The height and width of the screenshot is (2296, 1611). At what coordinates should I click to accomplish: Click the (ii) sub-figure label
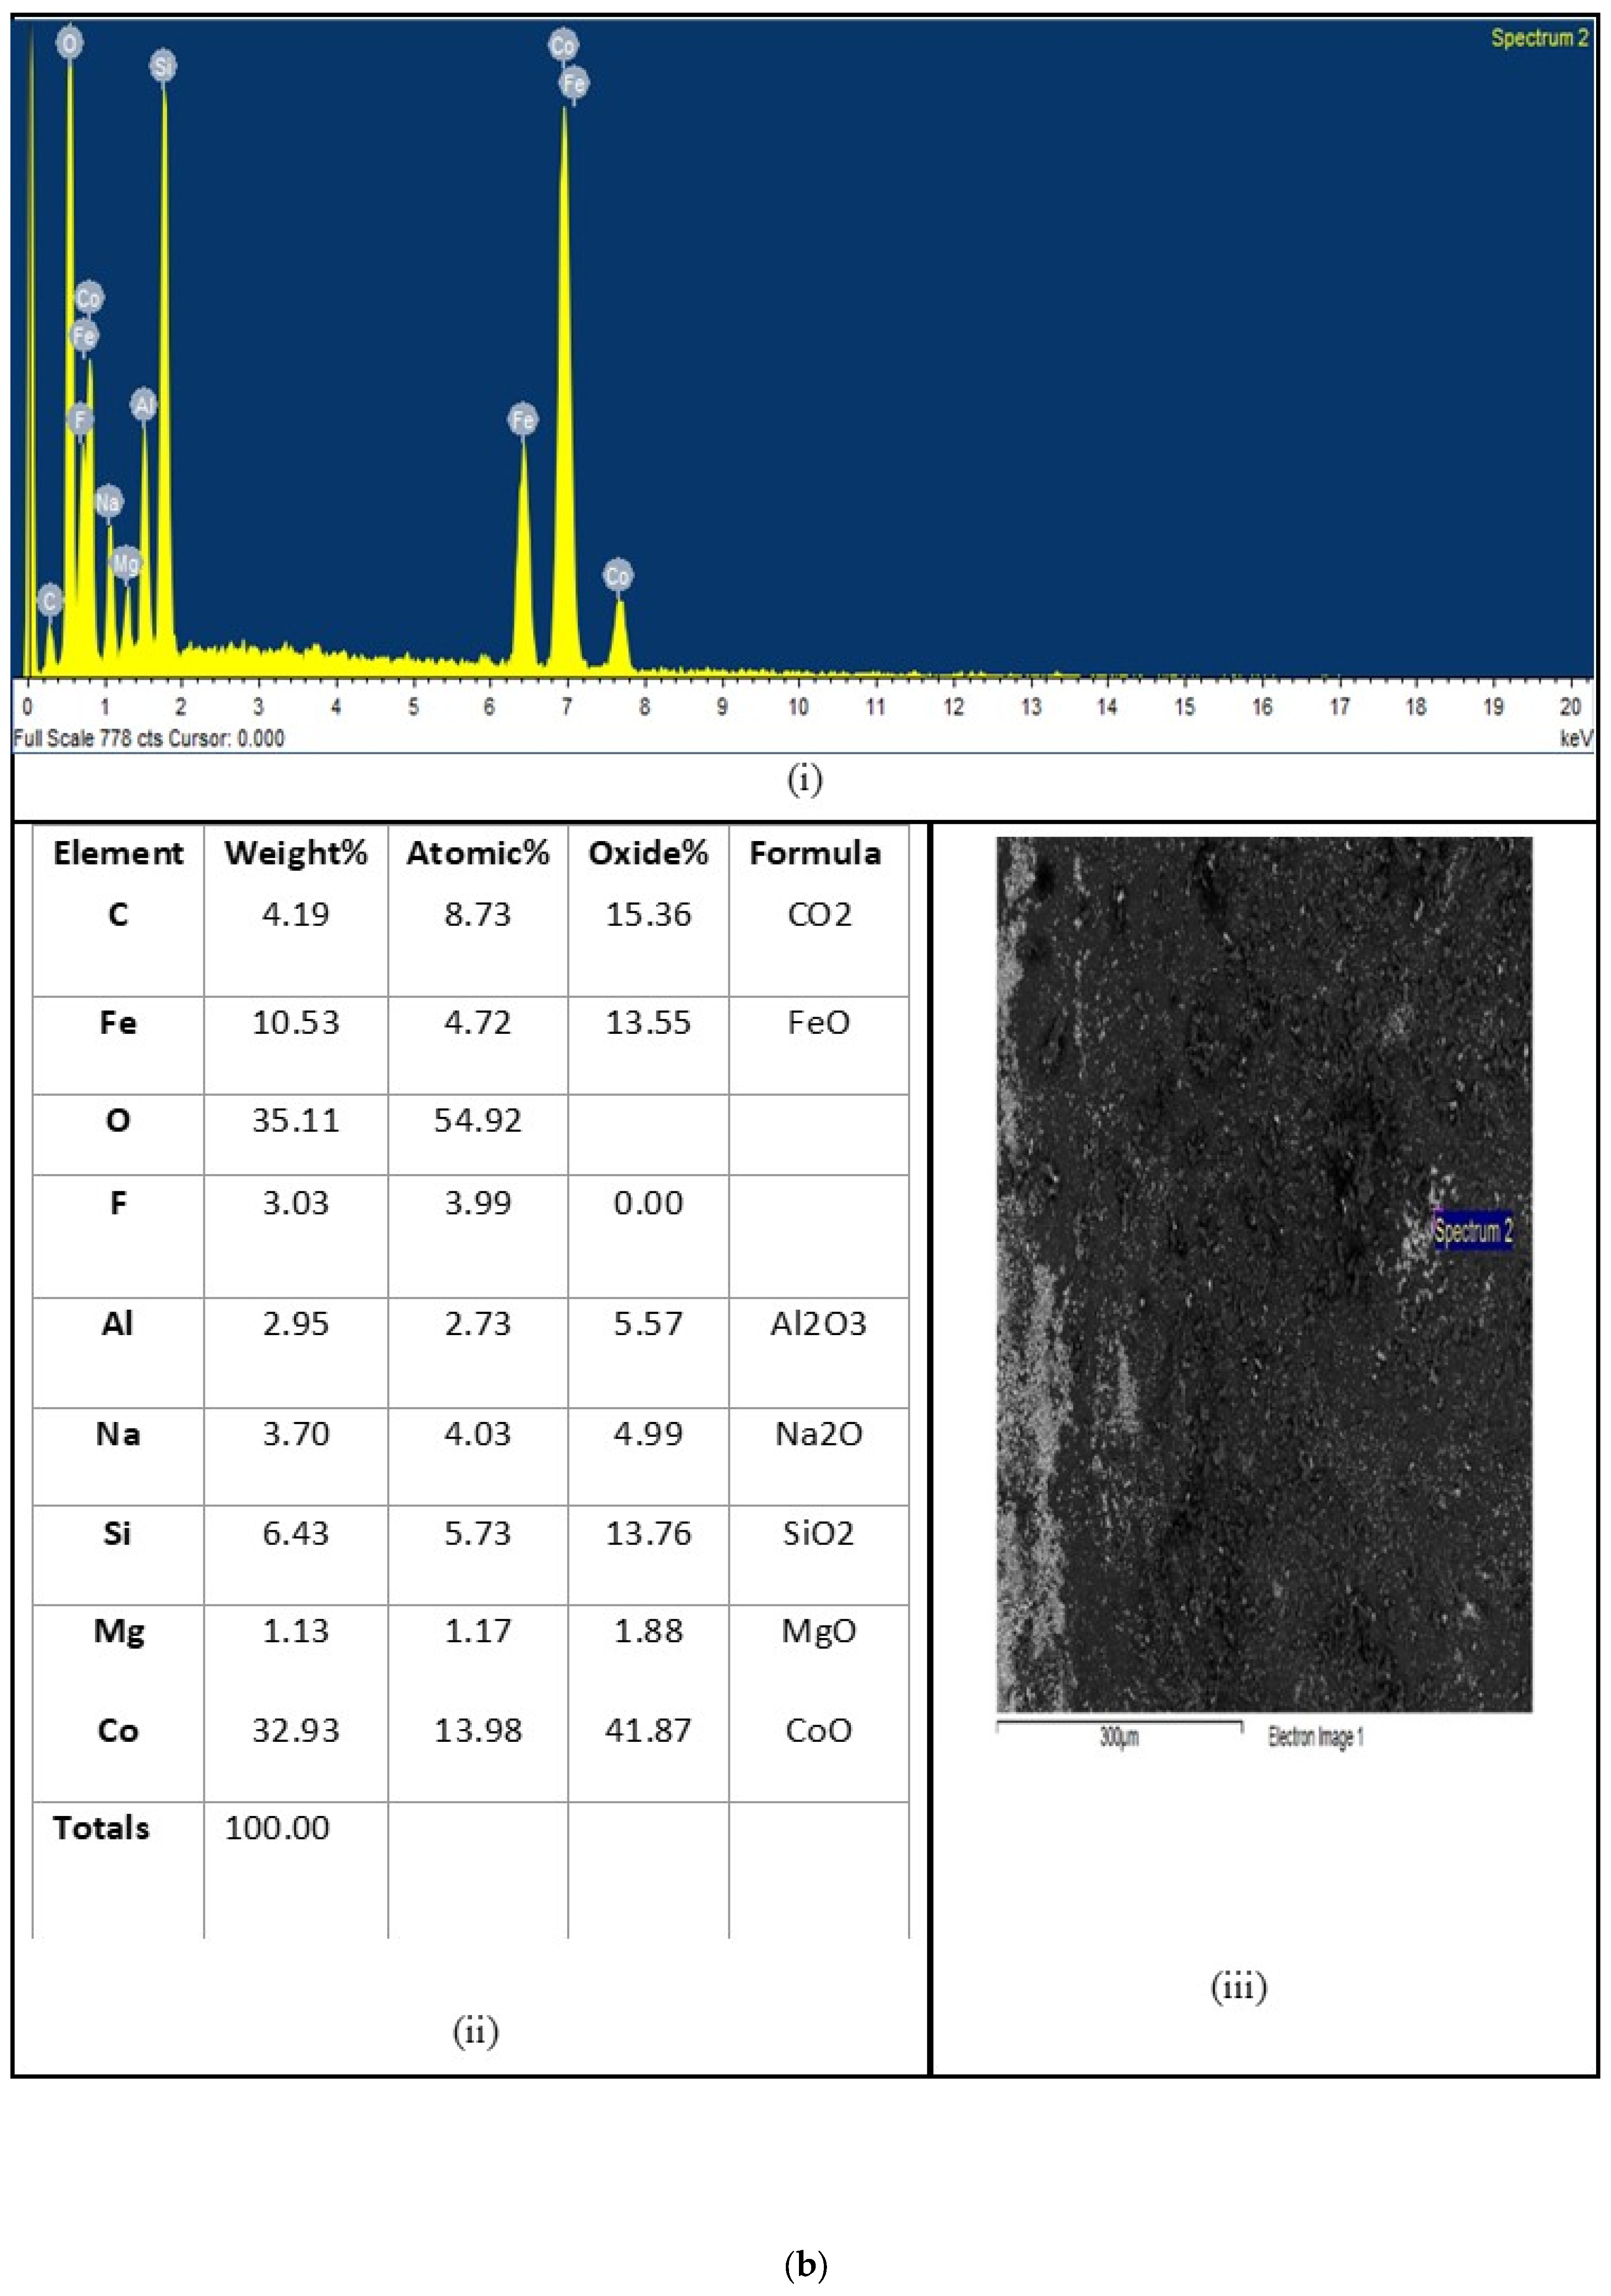pyautogui.click(x=476, y=2031)
